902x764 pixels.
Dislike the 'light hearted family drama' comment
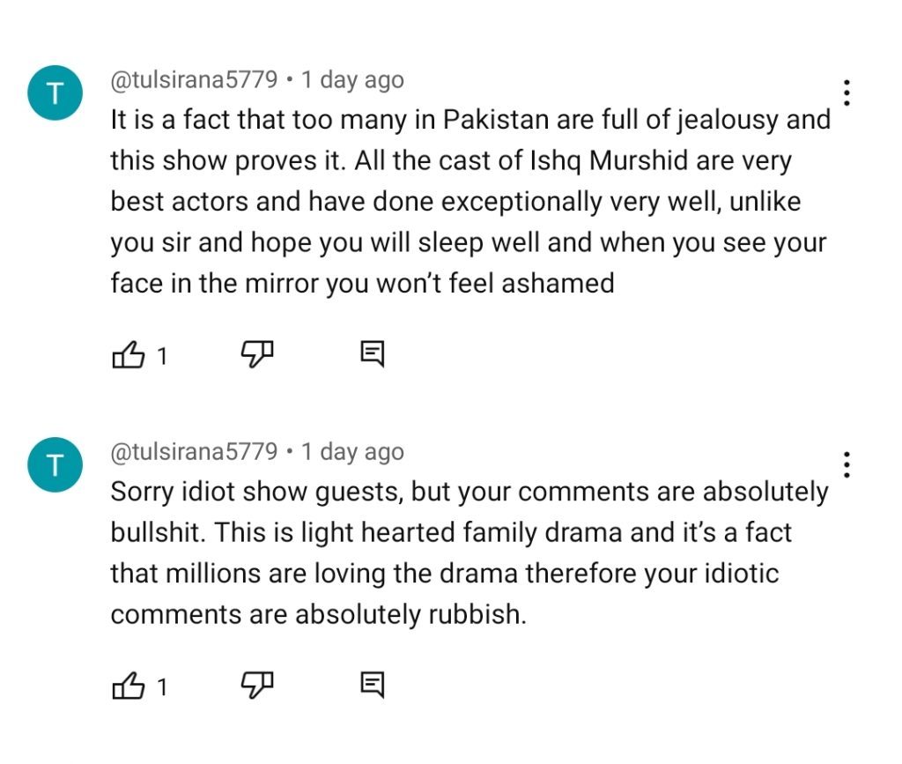point(257,685)
